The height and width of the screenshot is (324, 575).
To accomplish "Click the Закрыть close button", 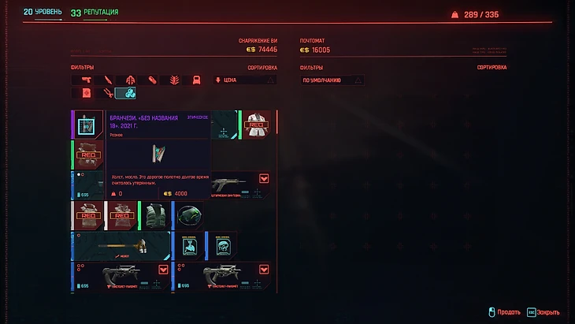I will coord(543,312).
